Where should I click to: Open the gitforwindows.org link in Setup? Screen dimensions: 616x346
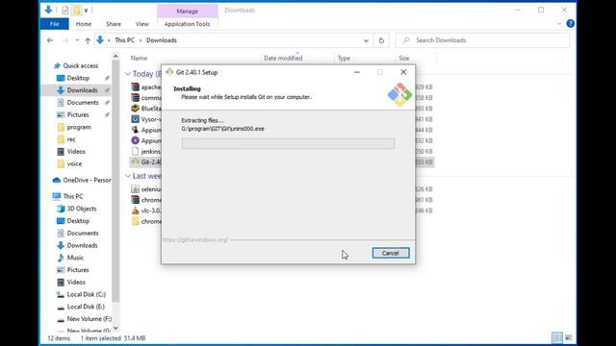195,239
